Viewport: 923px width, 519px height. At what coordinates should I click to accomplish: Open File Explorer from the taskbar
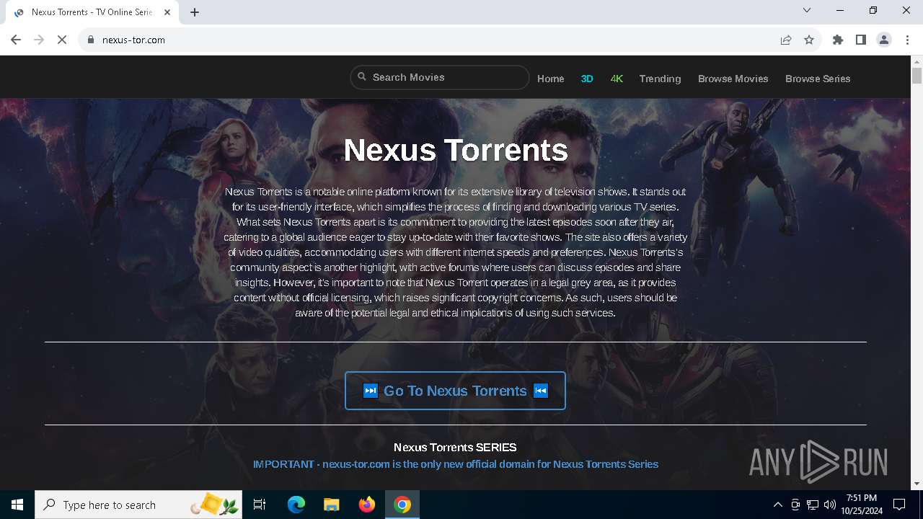pos(332,505)
